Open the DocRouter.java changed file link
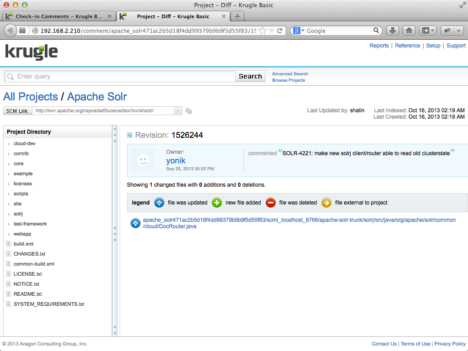 click(299, 223)
